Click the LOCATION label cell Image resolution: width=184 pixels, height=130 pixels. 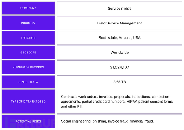[28, 38]
